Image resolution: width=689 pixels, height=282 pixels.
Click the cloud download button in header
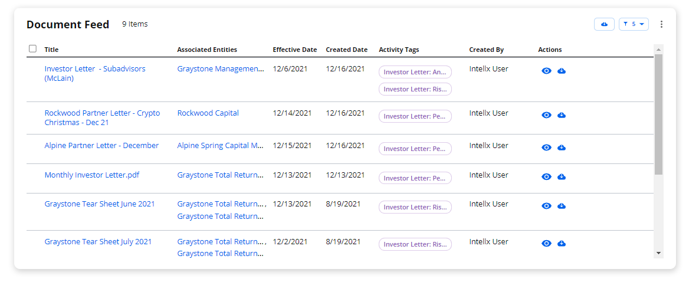[x=603, y=24]
